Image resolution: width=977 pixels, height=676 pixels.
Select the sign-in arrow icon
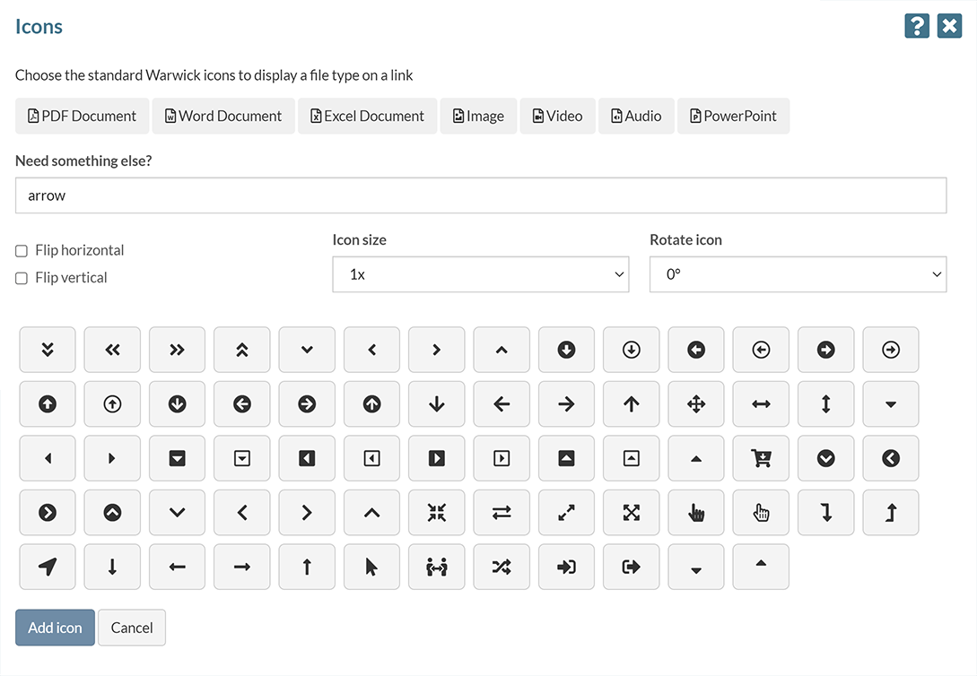tap(566, 567)
